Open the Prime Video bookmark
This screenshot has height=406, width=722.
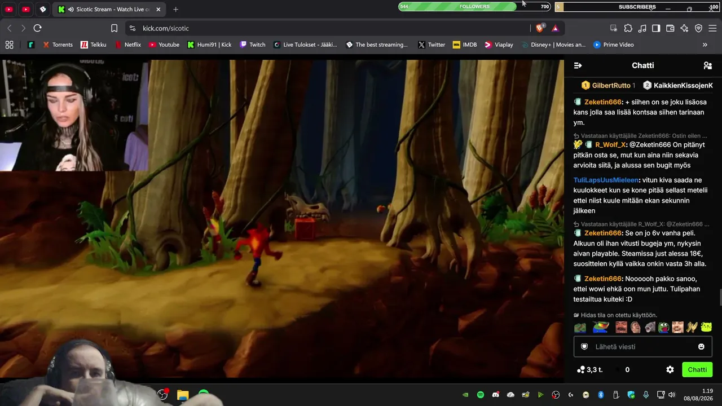tap(613, 45)
